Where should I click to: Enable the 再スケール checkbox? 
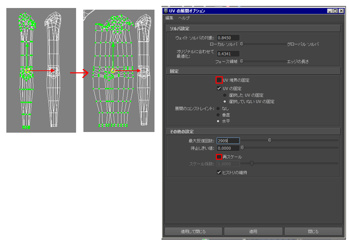[219, 157]
